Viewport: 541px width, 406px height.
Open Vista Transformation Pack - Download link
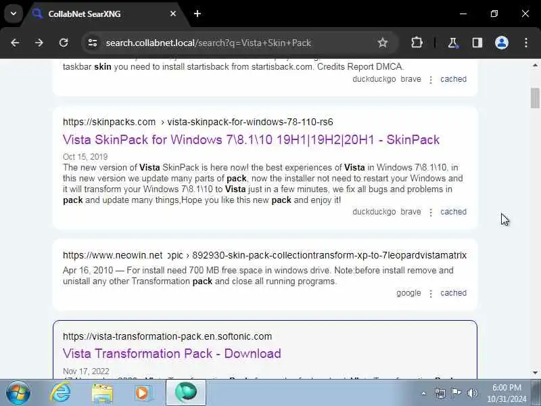point(172,353)
